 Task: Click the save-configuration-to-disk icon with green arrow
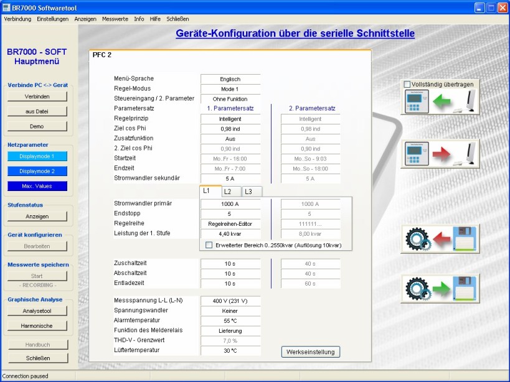click(x=440, y=289)
